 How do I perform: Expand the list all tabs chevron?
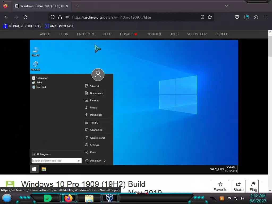[227, 6]
